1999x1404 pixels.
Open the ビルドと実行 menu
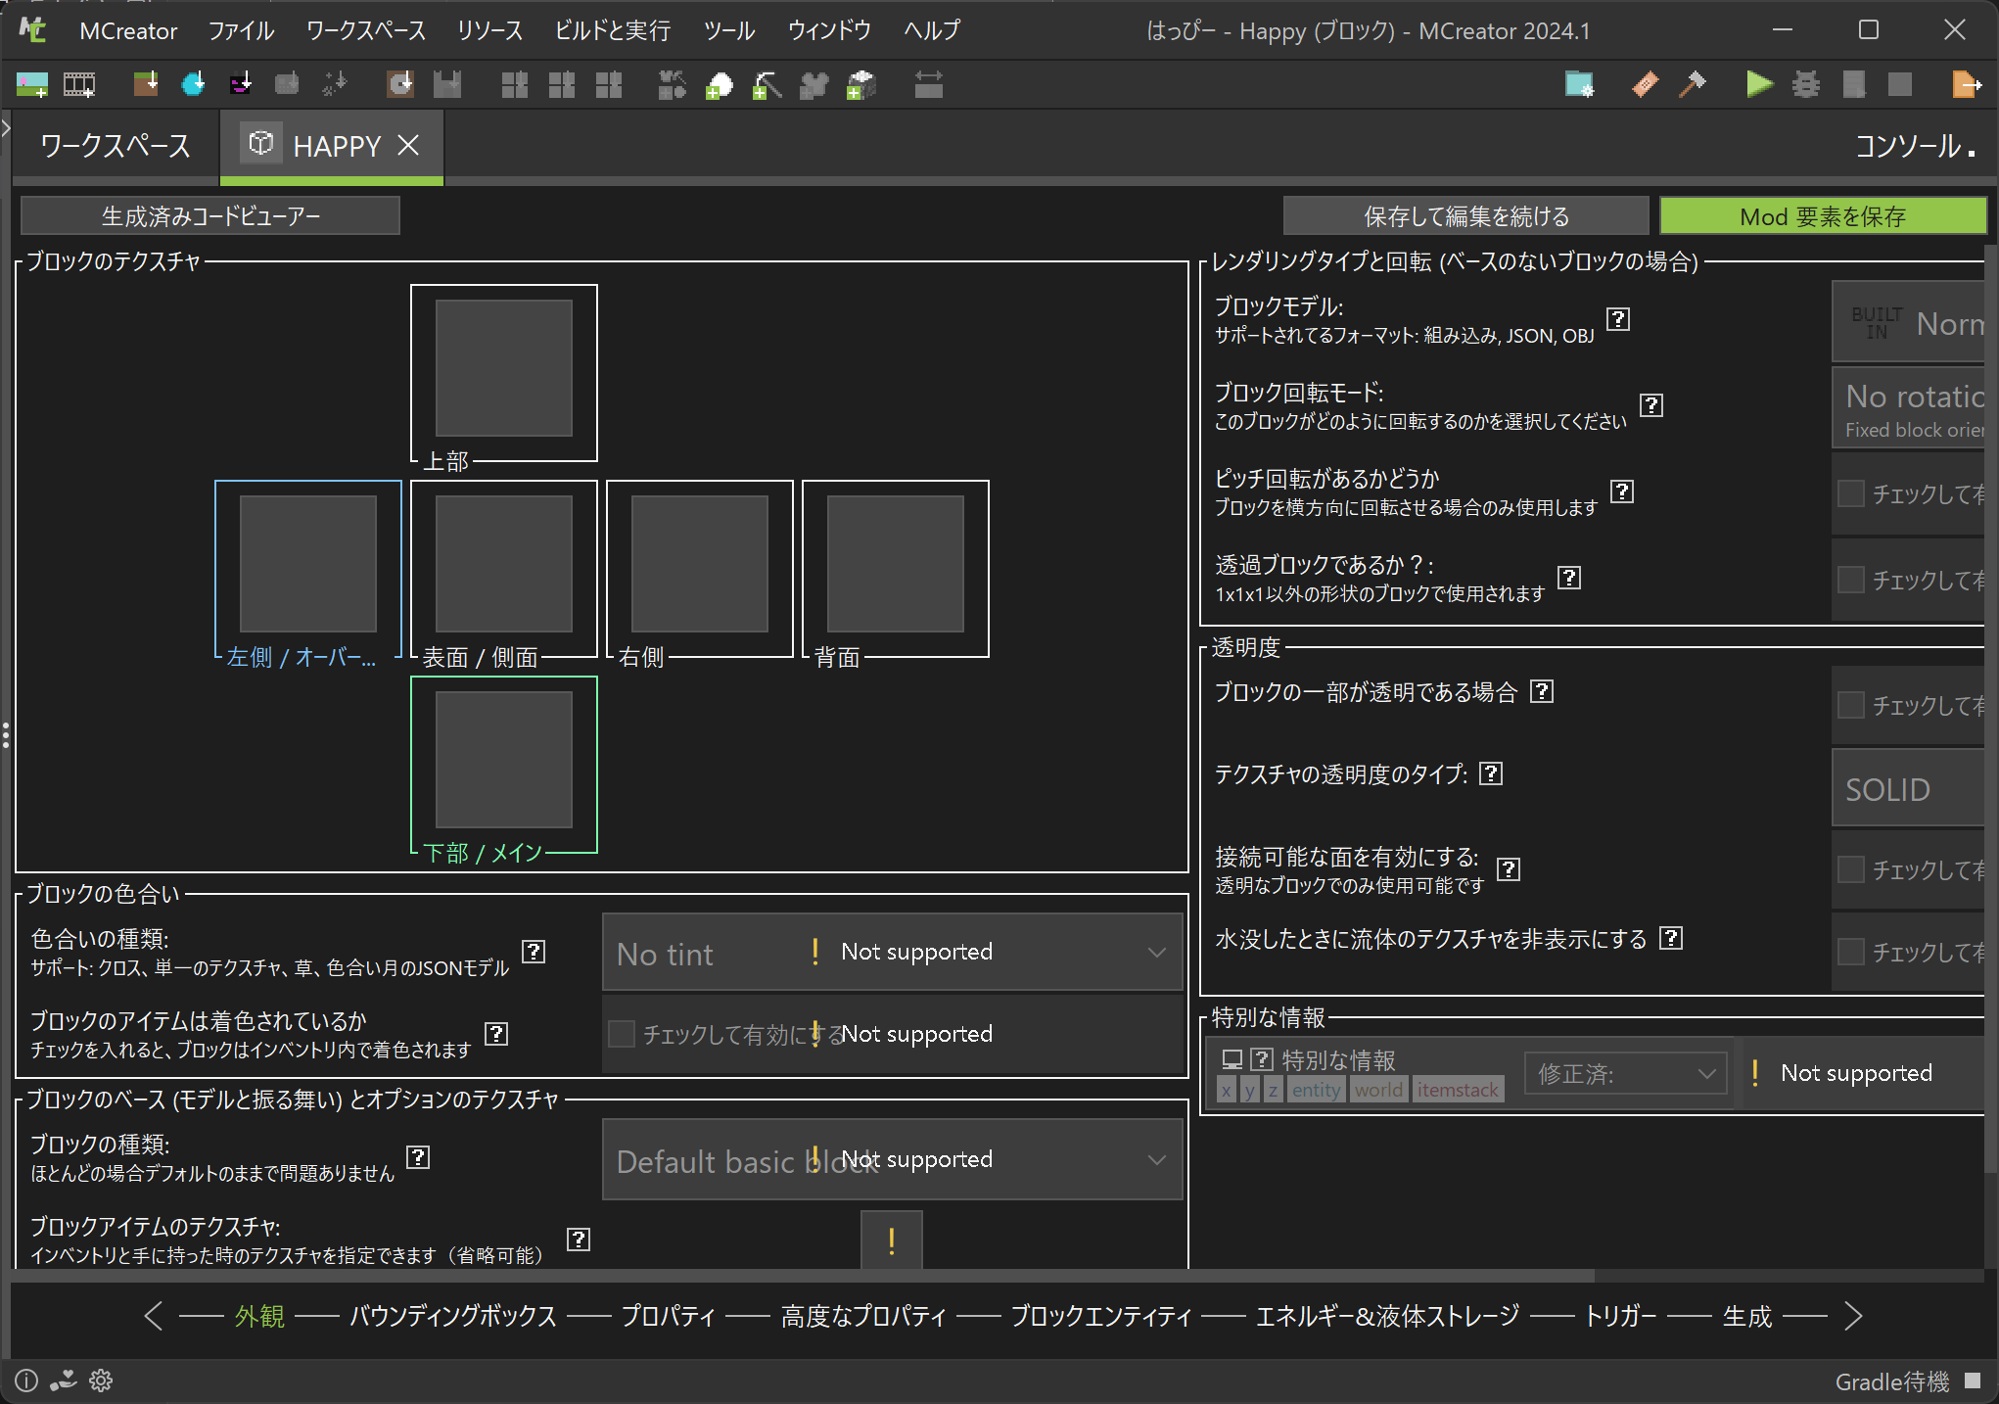(612, 31)
